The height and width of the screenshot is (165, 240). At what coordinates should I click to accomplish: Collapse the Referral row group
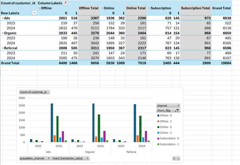tap(2, 48)
